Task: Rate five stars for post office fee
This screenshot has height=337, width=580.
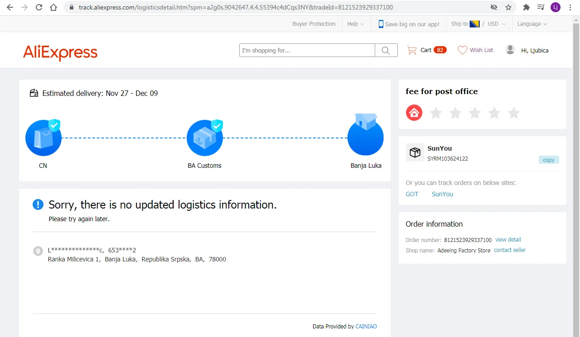Action: click(x=514, y=113)
